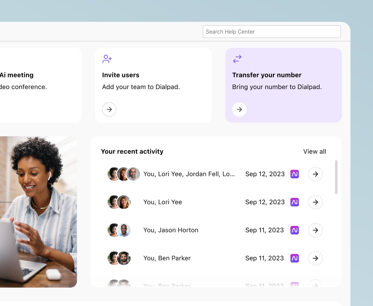Image resolution: width=373 pixels, height=306 pixels.
Task: Open You, Lori Yee activity arrow
Action: pyautogui.click(x=315, y=202)
